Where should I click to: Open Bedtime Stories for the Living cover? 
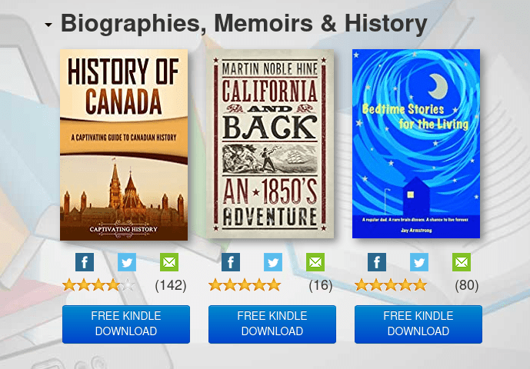416,145
